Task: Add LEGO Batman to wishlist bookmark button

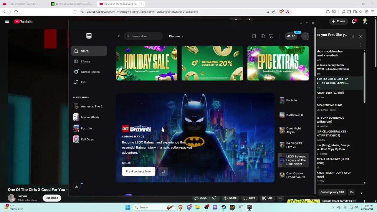Action: [163, 171]
